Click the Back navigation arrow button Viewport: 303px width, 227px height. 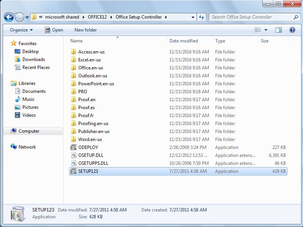coord(9,17)
